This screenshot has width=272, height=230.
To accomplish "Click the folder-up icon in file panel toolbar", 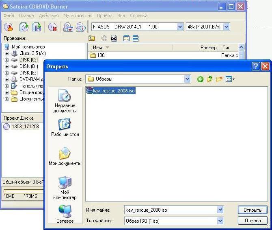I will 92,38.
